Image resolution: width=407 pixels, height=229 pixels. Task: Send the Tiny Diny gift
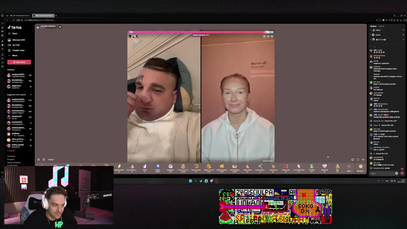pyautogui.click(x=312, y=168)
